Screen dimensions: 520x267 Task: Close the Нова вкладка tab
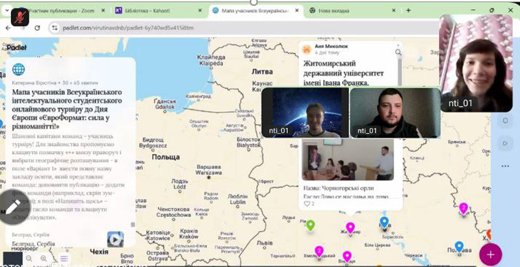pos(394,10)
